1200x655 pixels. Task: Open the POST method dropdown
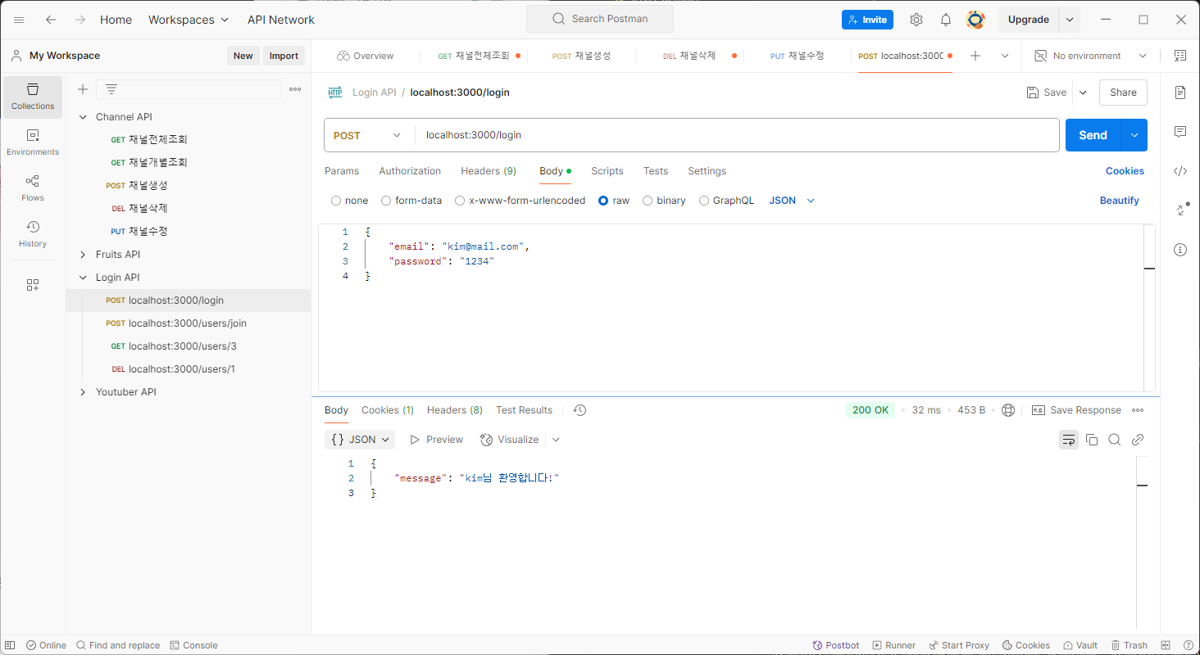[369, 135]
